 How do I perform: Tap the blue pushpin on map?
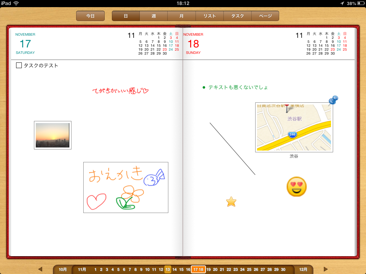point(333,100)
